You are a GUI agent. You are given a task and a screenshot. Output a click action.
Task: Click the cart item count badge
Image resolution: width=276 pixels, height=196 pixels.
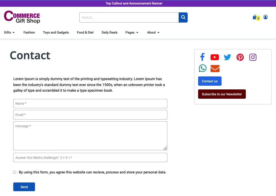click(x=258, y=18)
